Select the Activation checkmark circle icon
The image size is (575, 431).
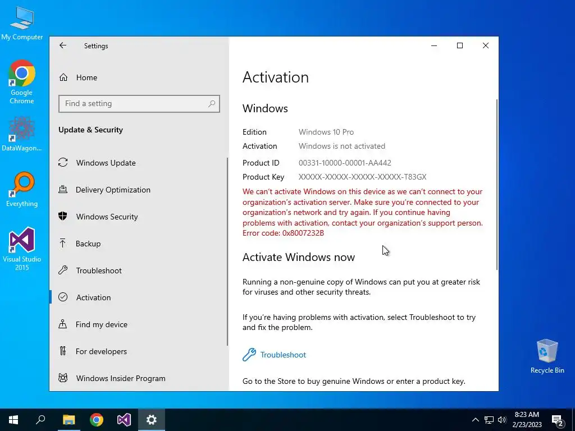(x=63, y=297)
